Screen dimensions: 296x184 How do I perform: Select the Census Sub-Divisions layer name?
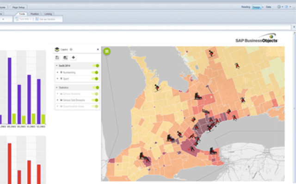click(74, 100)
